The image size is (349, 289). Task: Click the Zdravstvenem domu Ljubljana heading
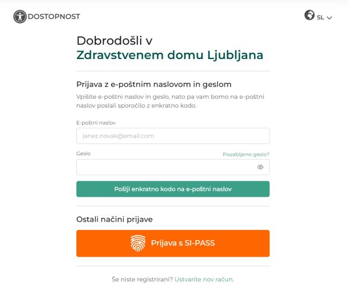coord(170,55)
